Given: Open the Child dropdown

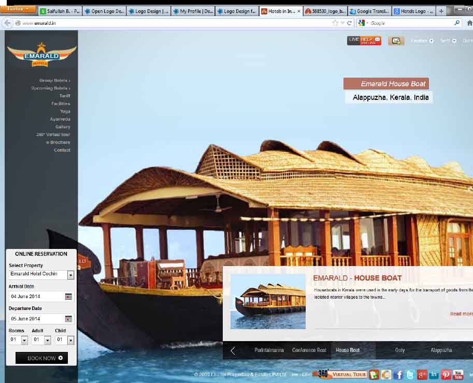Looking at the screenshot, I should click(70, 340).
